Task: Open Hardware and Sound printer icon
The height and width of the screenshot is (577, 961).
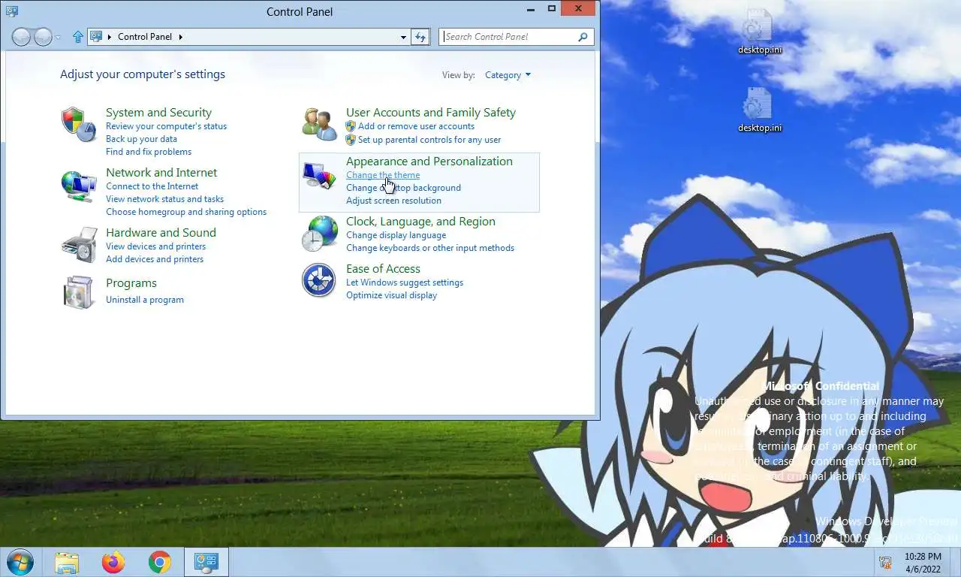Action: (79, 245)
